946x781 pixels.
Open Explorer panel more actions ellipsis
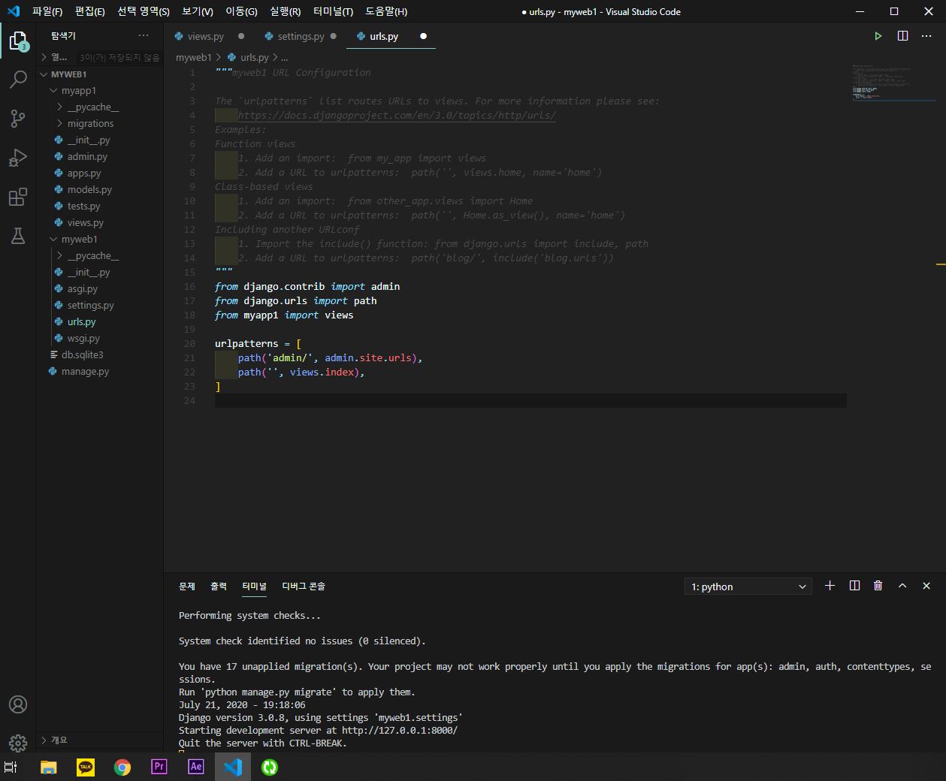coord(144,36)
